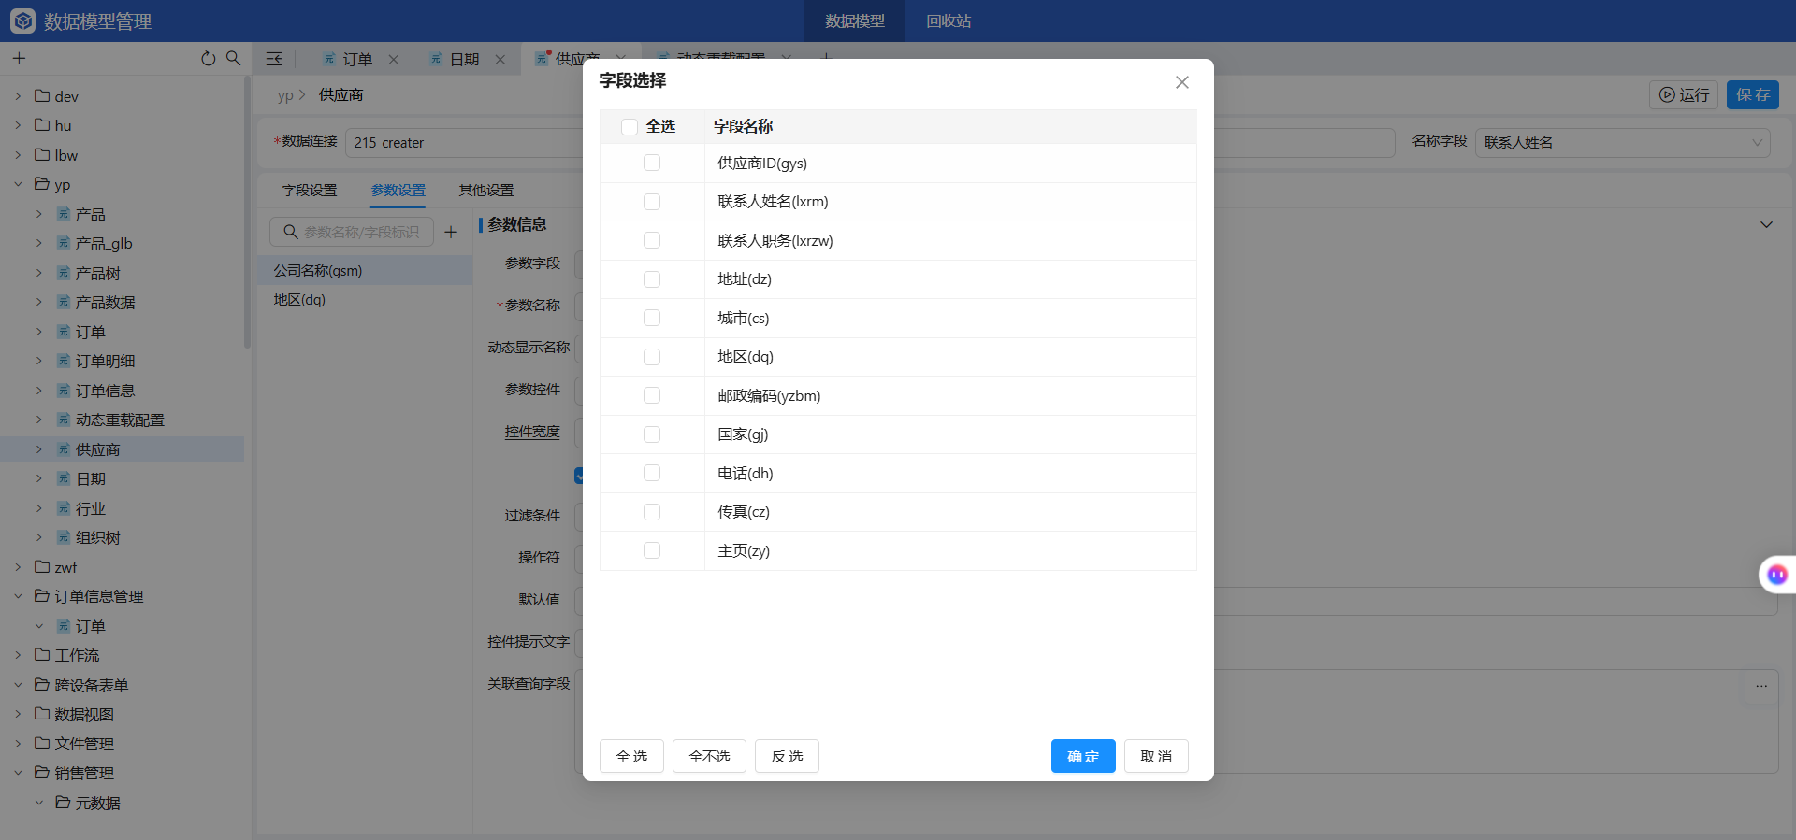Close the 日期 tab
1796x840 pixels.
[x=500, y=59]
